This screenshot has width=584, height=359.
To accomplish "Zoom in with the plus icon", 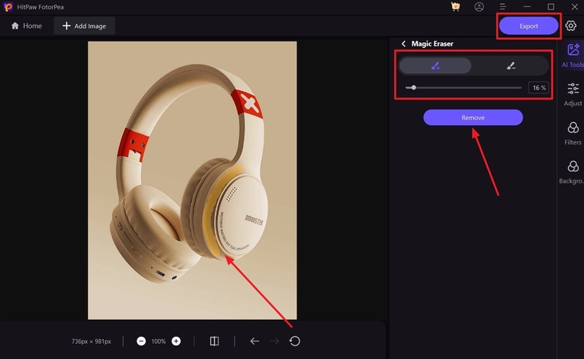I will point(177,341).
